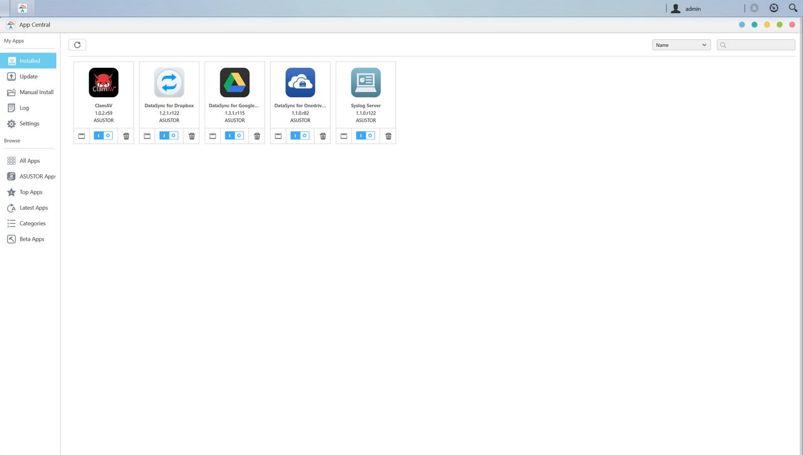Screen dimensions: 803x455
Task: Toggle the DataSync for Dropbox switch
Action: coord(169,135)
